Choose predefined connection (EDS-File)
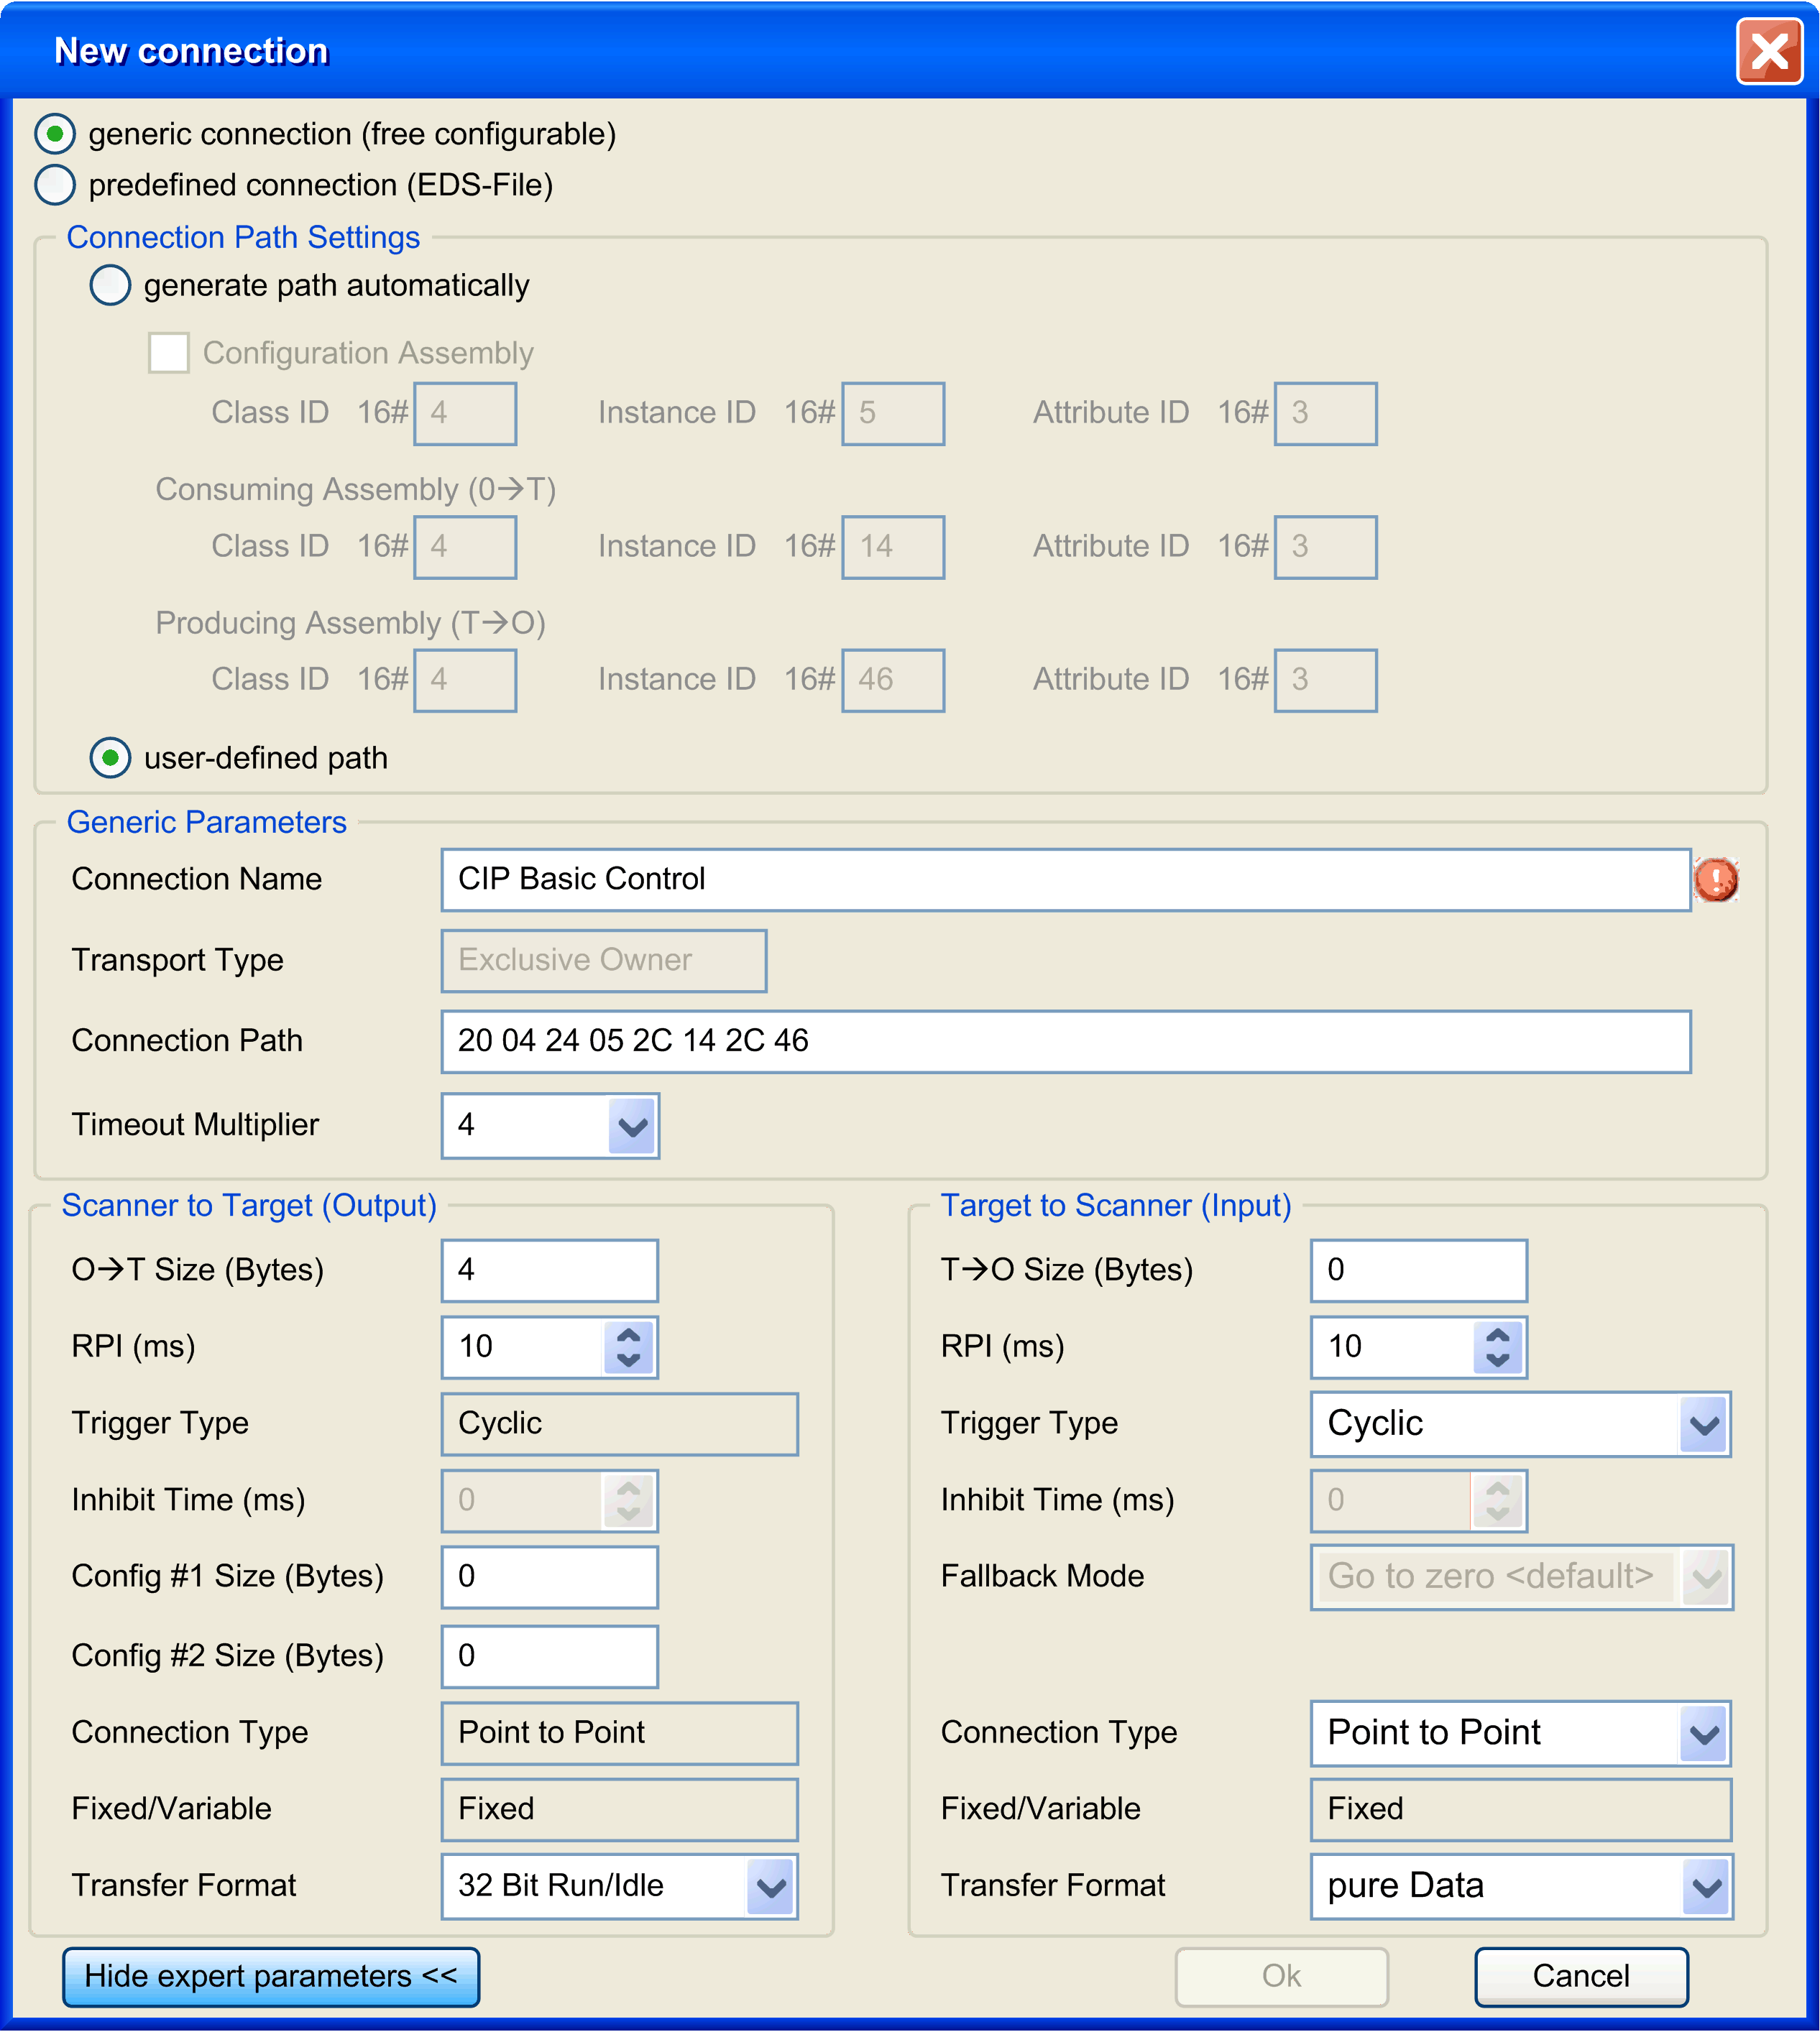 point(56,185)
